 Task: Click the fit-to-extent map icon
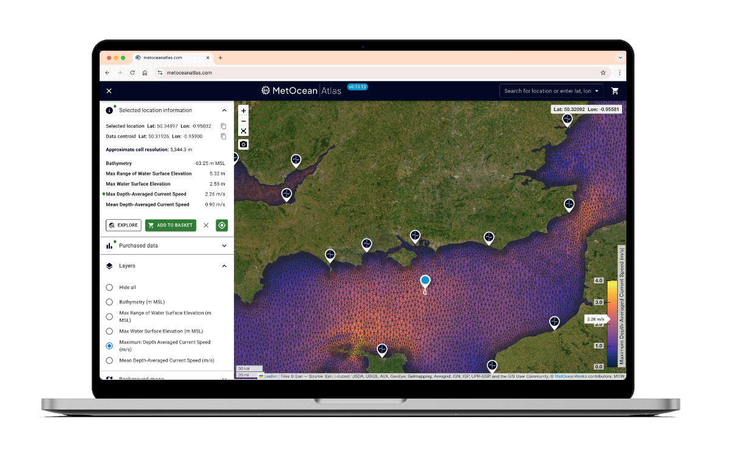tap(244, 131)
